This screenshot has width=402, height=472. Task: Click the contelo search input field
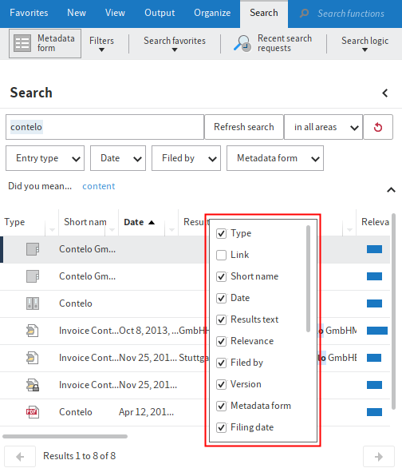coord(104,127)
